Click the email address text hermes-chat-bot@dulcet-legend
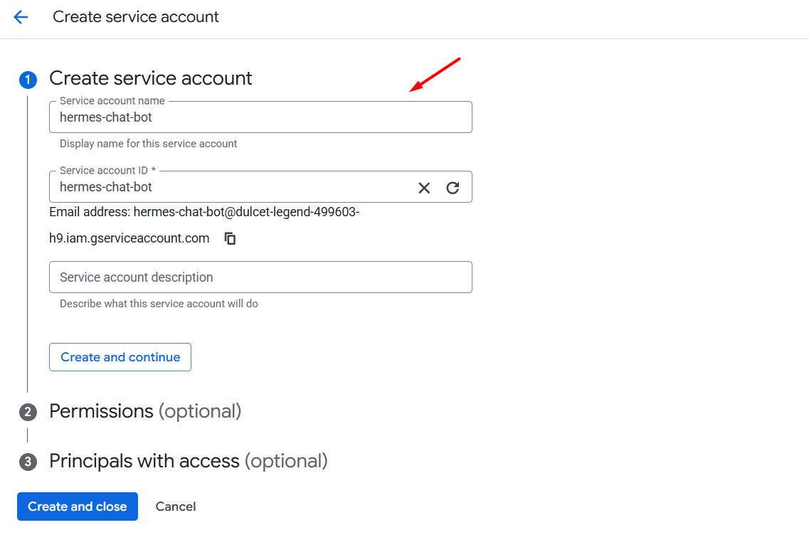Screen dimensions: 809x552 pyautogui.click(x=246, y=212)
